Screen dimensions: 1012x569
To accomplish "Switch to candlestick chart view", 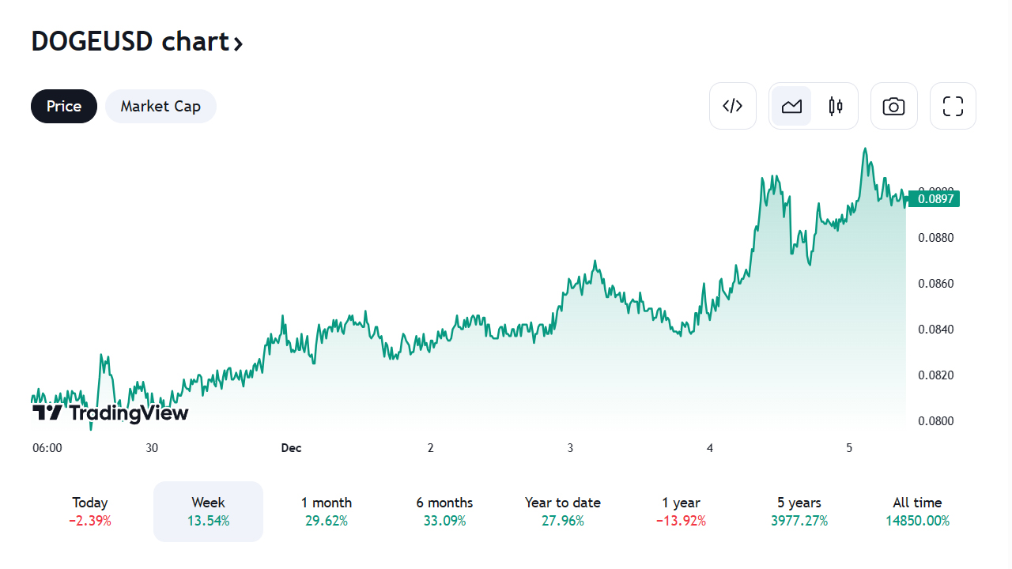I will tap(836, 106).
